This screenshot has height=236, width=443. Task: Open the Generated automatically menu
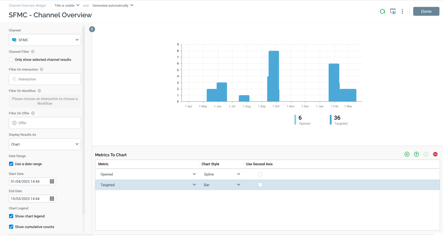pos(113,5)
